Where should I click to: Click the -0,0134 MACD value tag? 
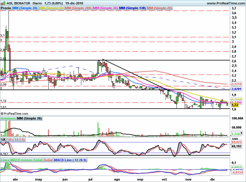coord(237,172)
